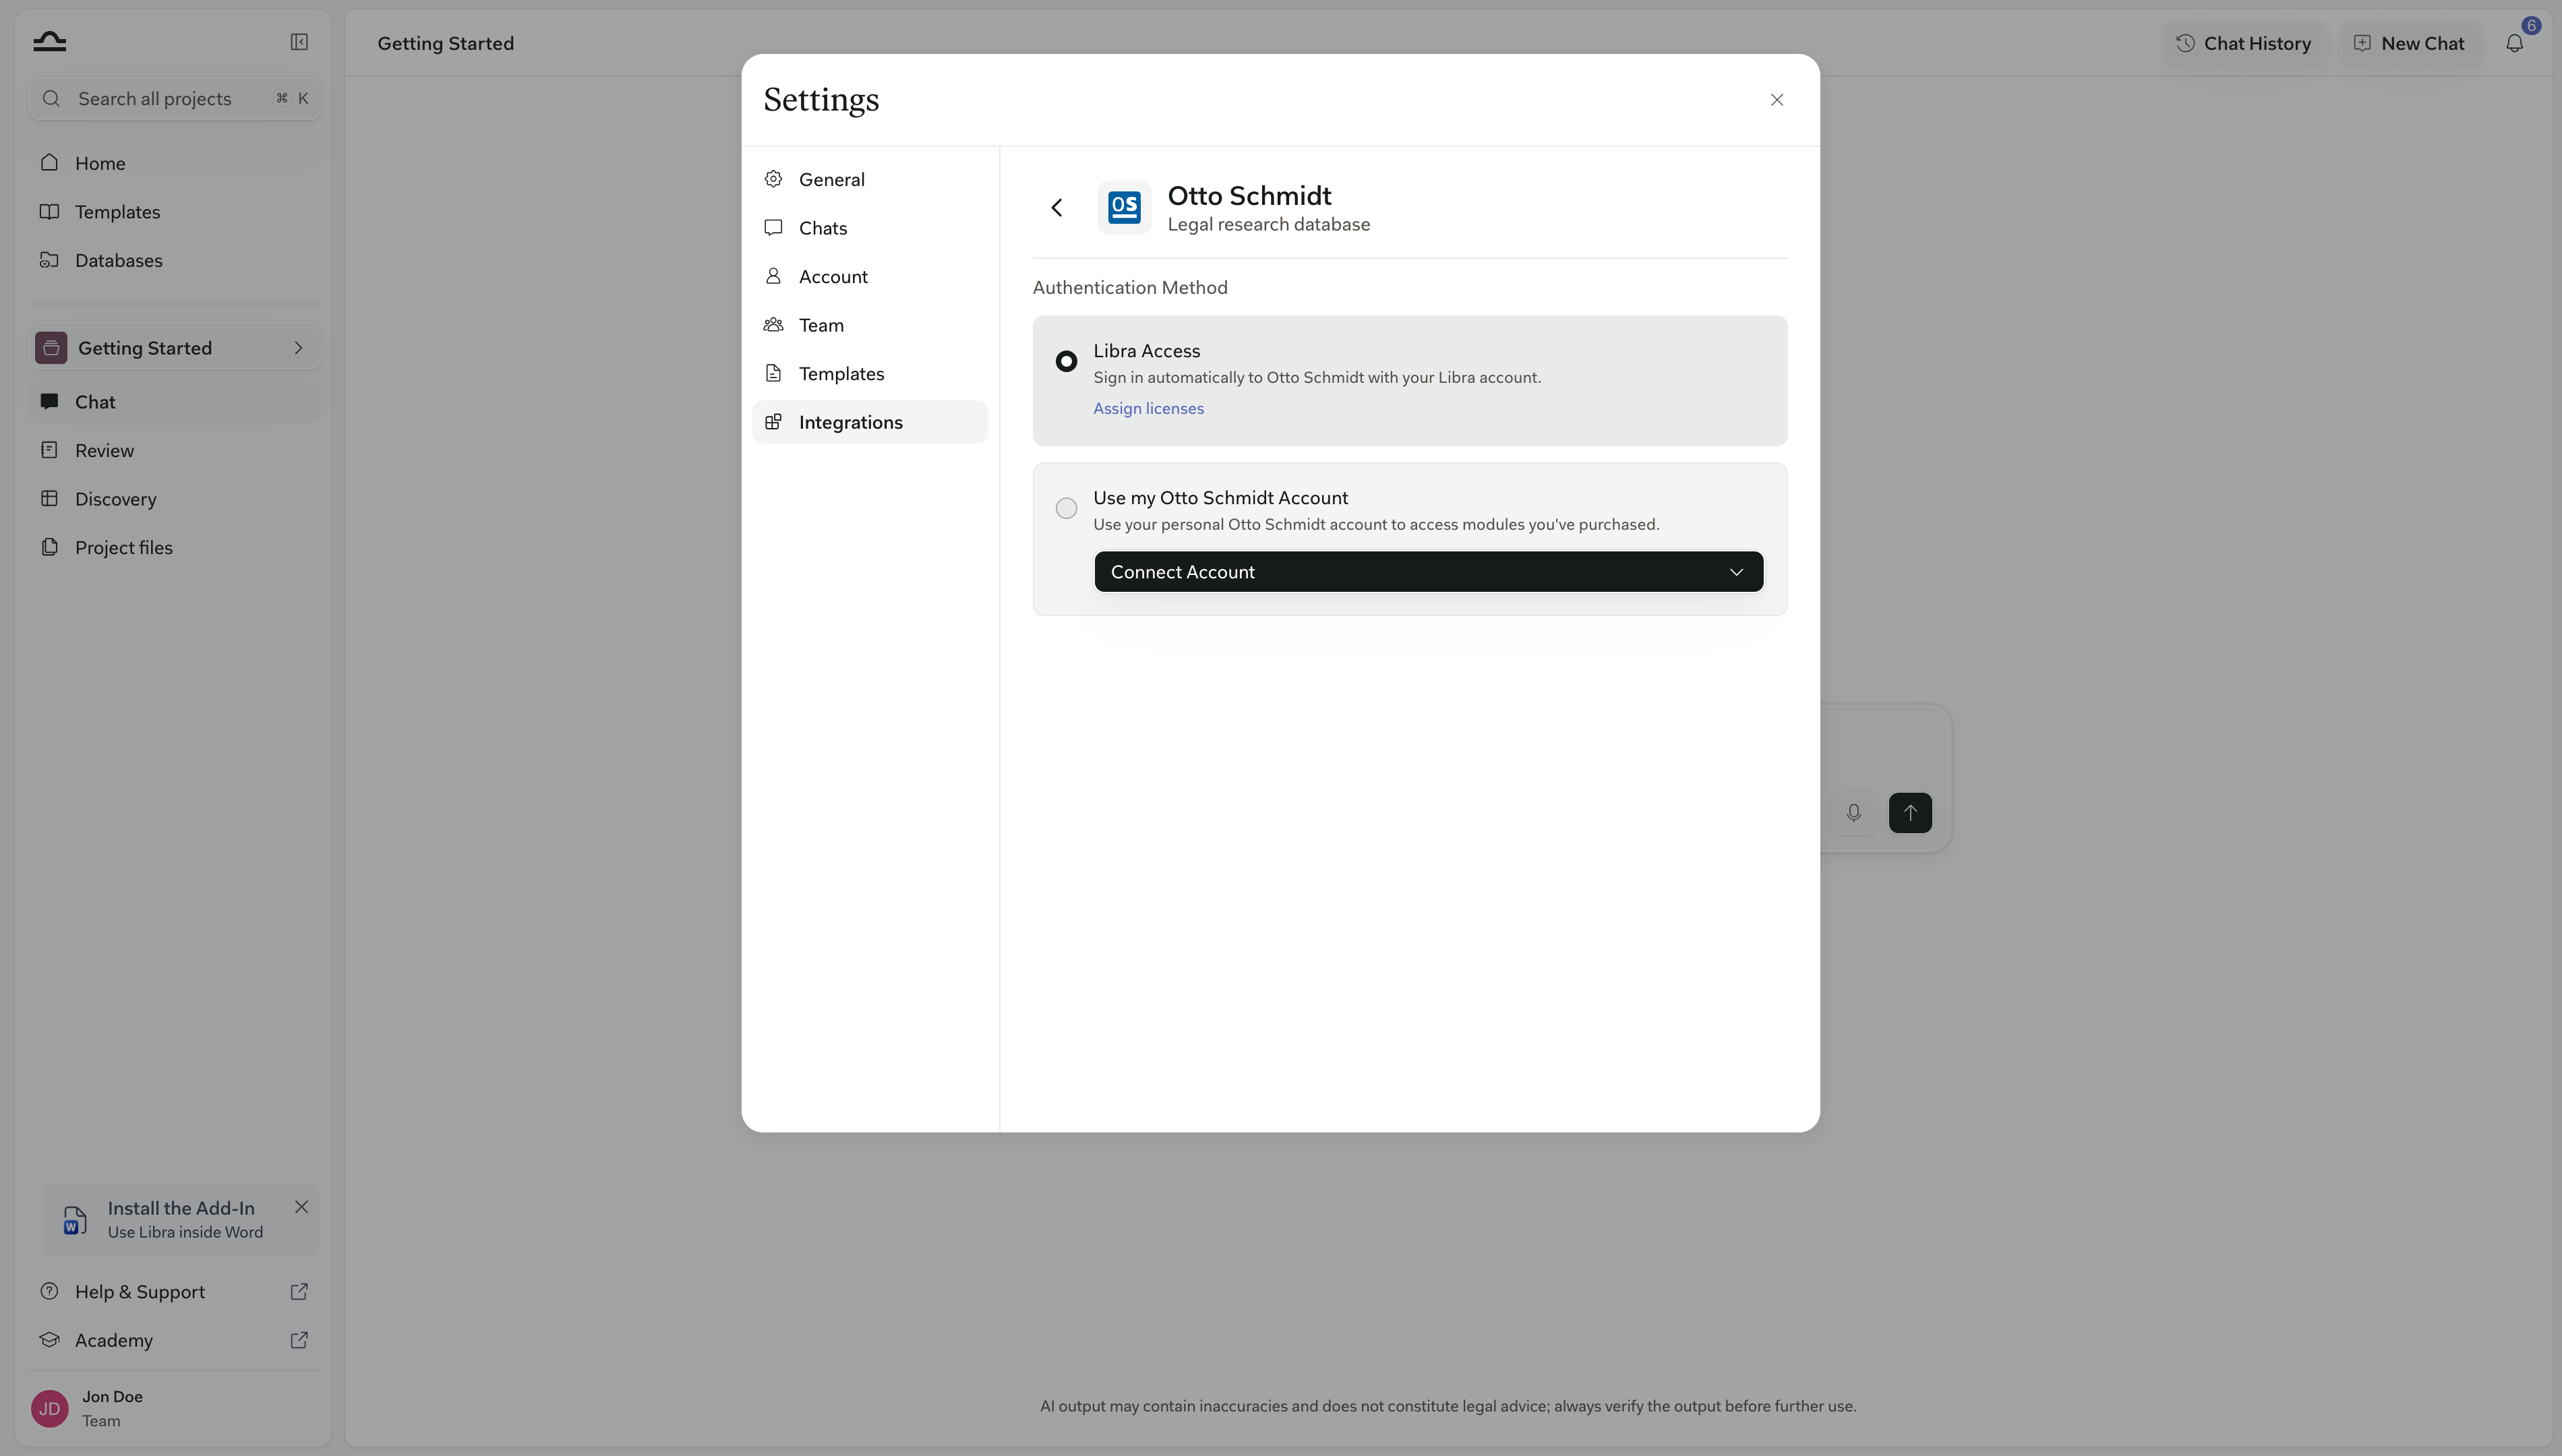This screenshot has width=2562, height=1456.
Task: Click the search magnifier icon
Action: click(51, 98)
